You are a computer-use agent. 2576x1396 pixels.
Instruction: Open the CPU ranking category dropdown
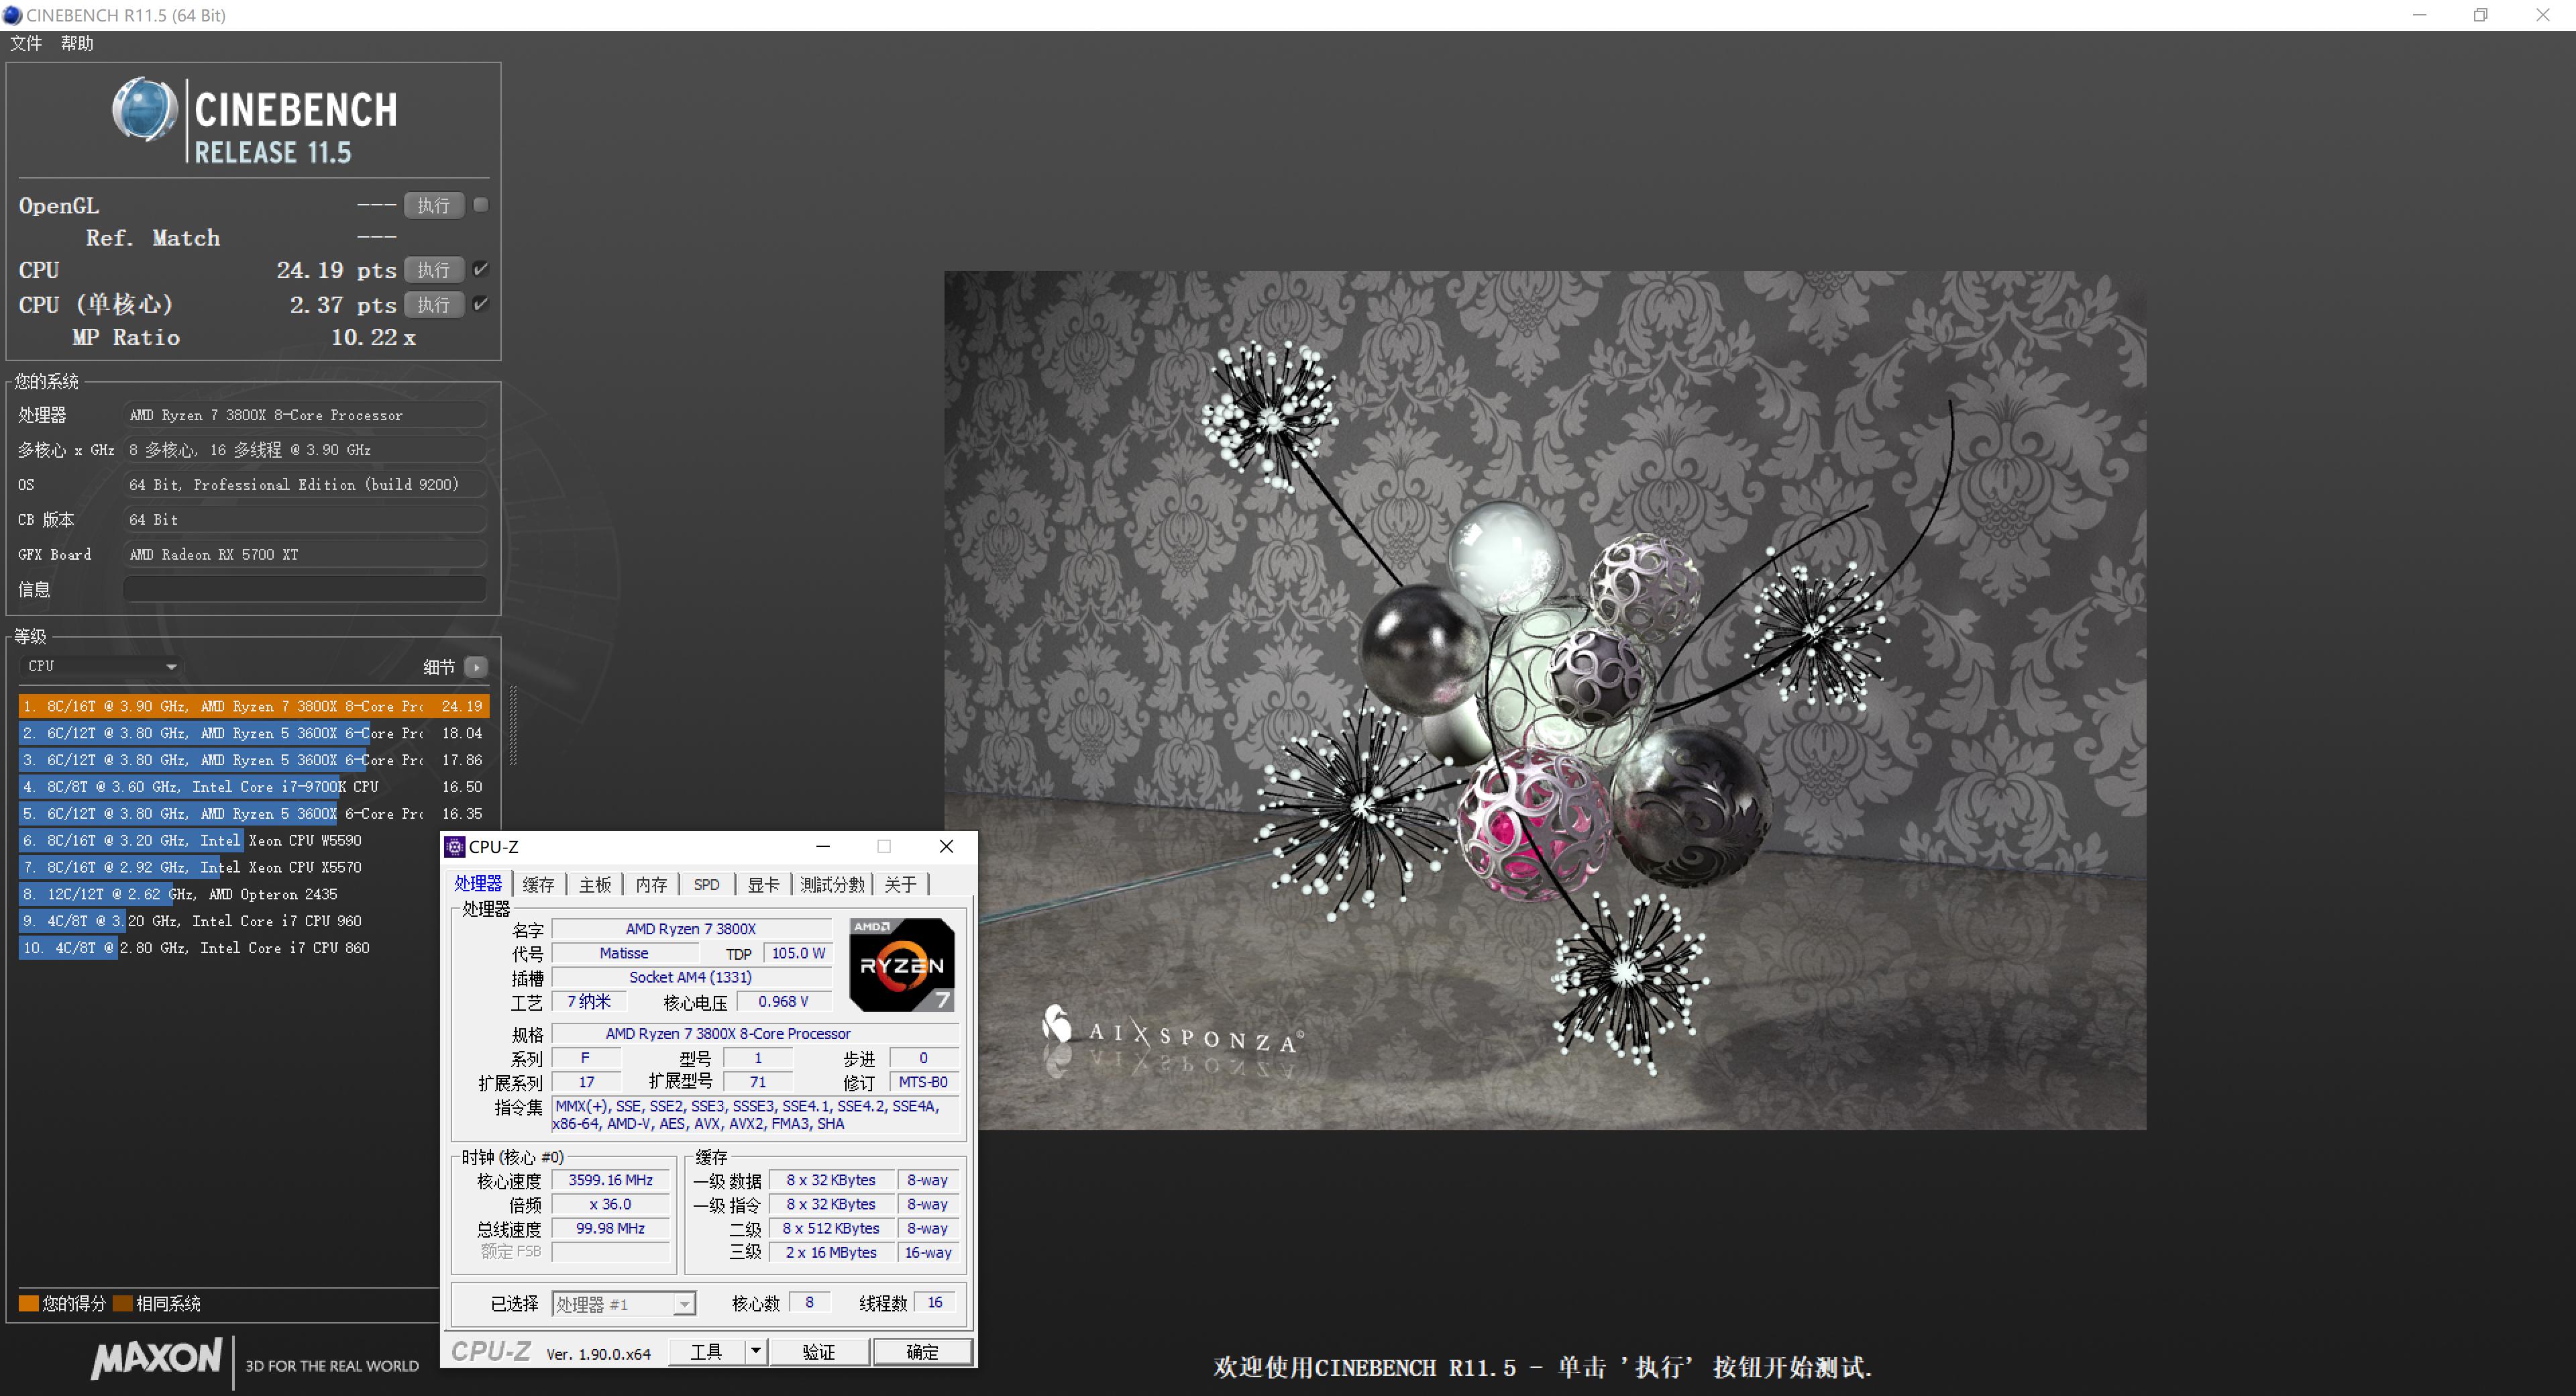102,666
